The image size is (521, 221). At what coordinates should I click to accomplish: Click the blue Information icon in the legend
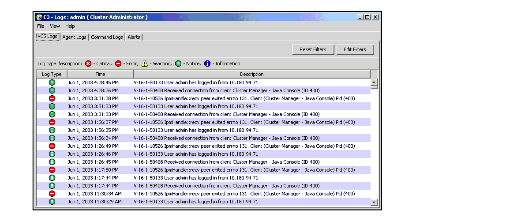point(207,64)
